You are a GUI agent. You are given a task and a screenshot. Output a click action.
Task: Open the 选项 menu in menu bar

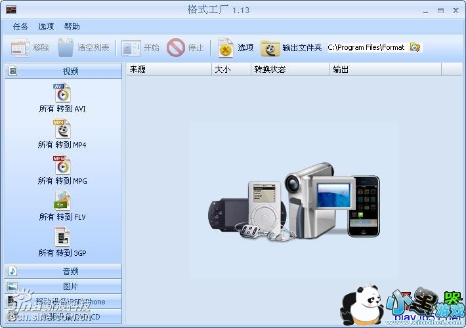[46, 27]
